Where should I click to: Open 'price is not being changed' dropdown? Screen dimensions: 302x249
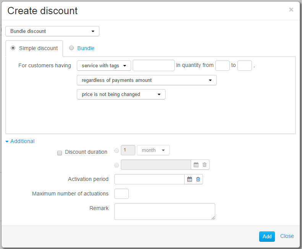121,94
